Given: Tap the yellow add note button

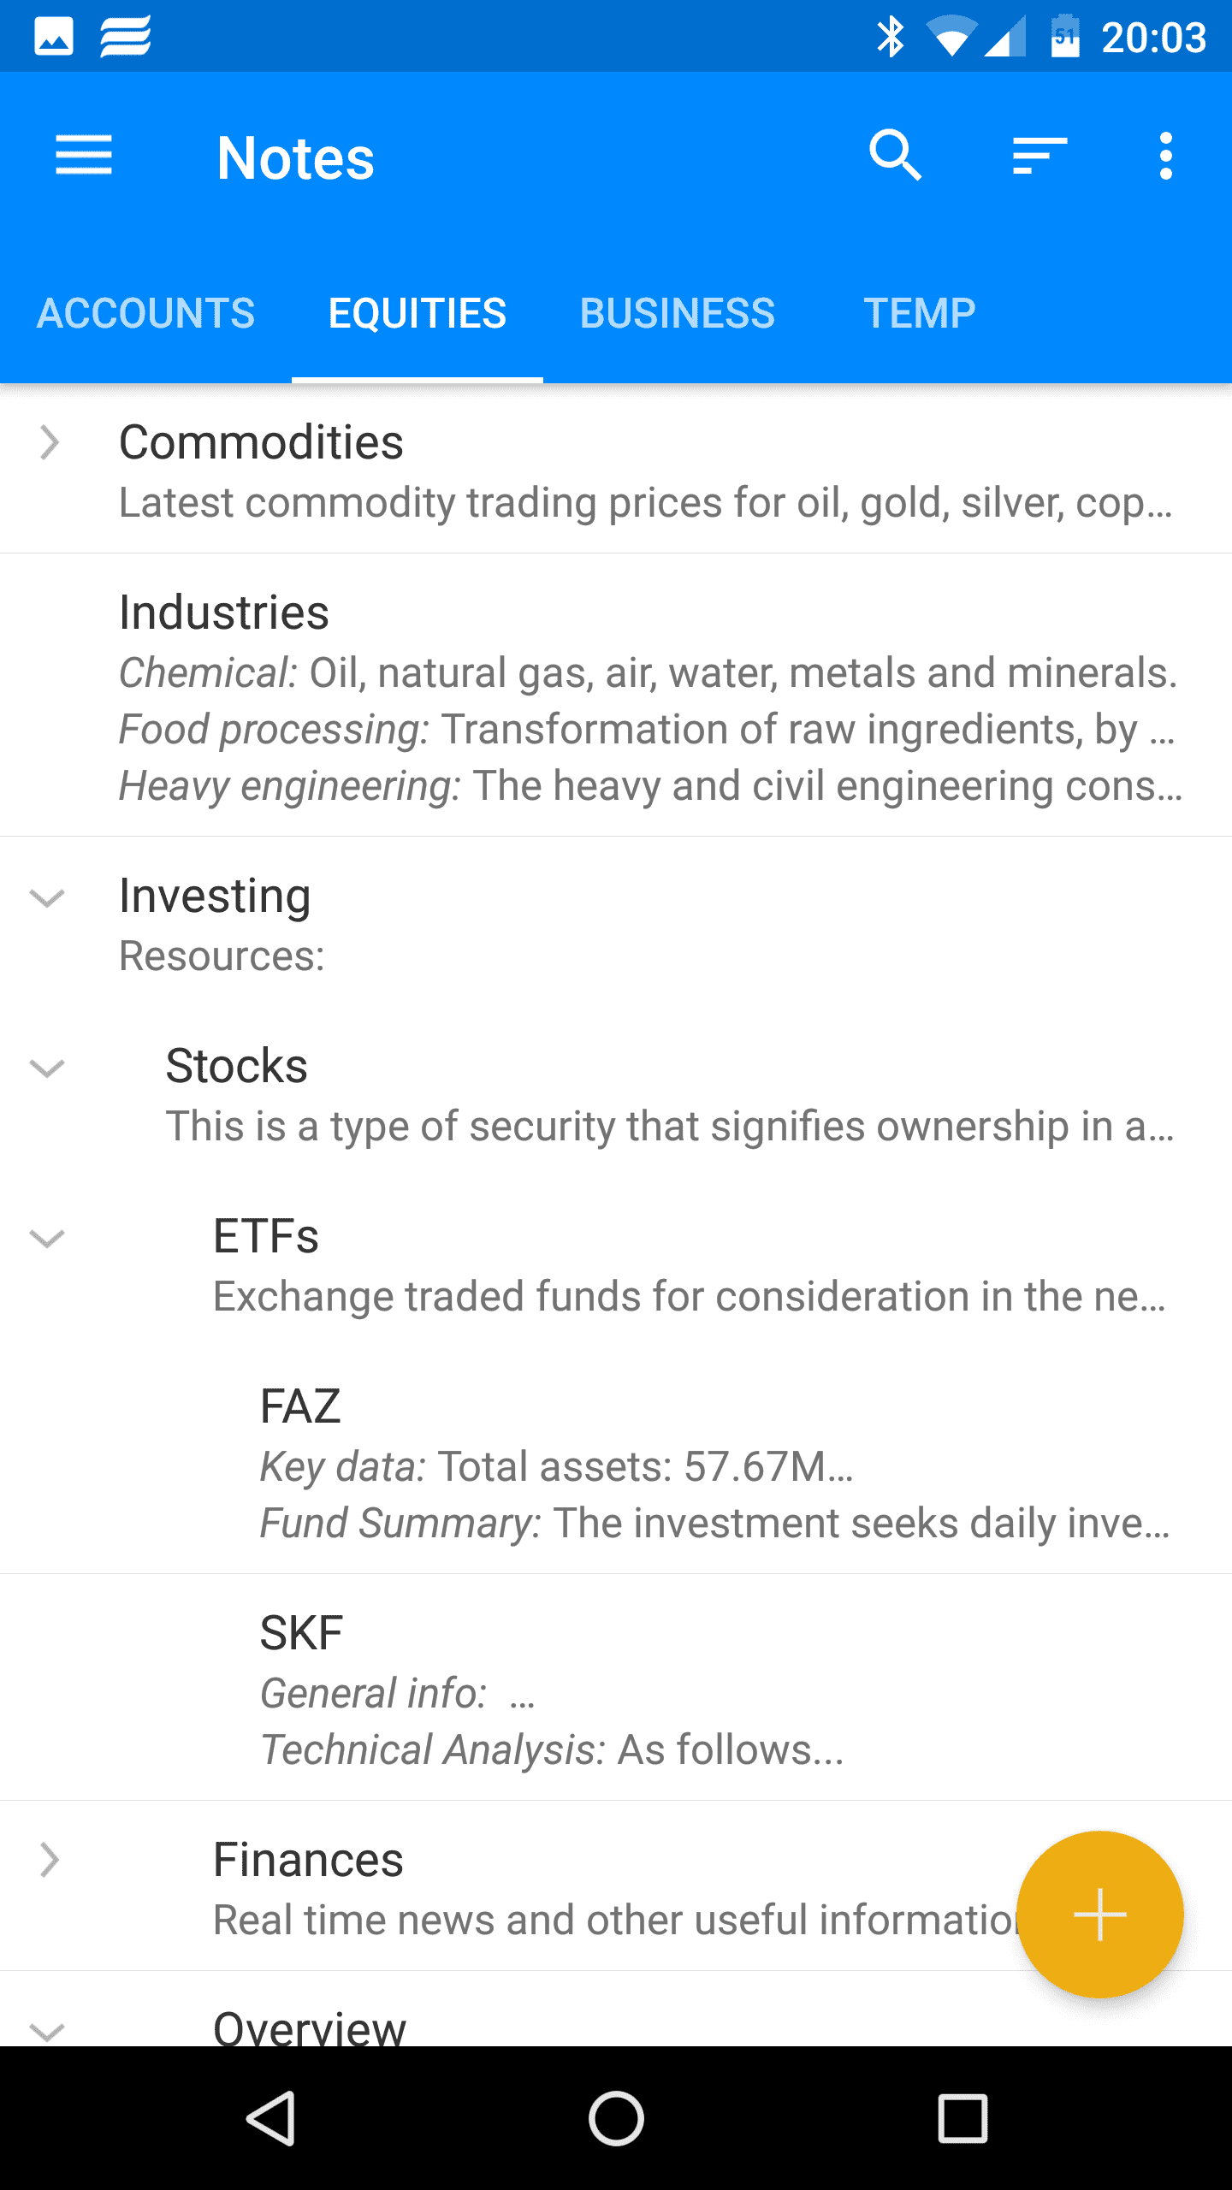Looking at the screenshot, I should (x=1099, y=1915).
